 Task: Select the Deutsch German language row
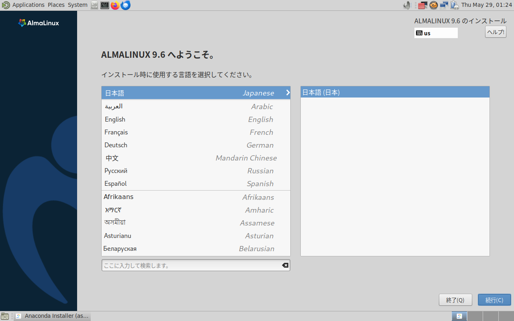tap(196, 145)
